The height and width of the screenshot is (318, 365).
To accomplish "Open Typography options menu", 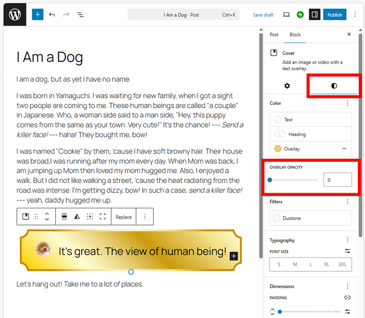I will pyautogui.click(x=347, y=240).
